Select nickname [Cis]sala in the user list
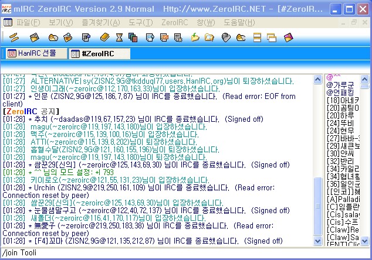372x260 pixels. point(343,214)
